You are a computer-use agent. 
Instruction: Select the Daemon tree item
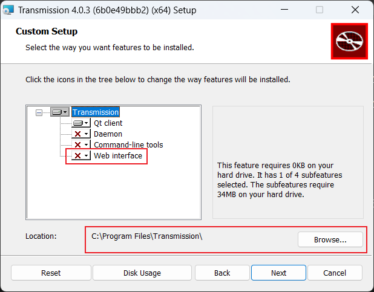pos(108,134)
